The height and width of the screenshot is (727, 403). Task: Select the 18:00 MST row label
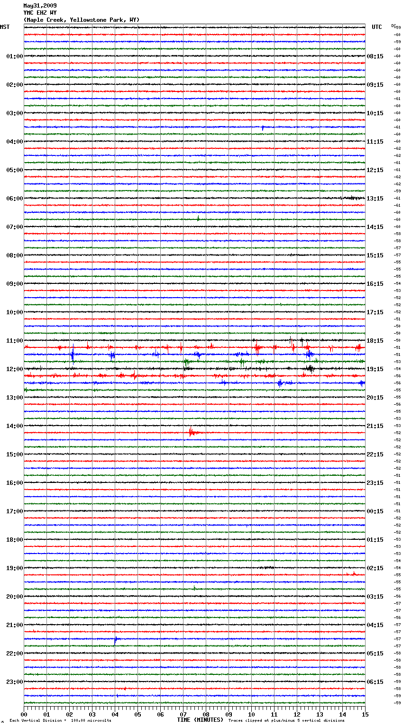15,540
